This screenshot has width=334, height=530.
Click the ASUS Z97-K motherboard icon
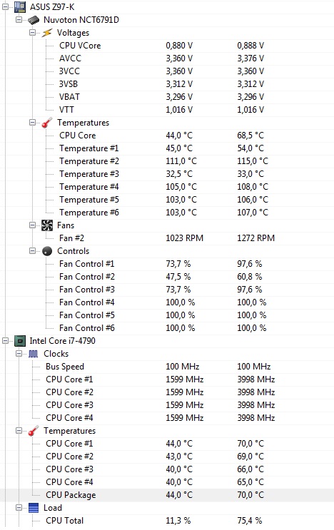point(20,6)
